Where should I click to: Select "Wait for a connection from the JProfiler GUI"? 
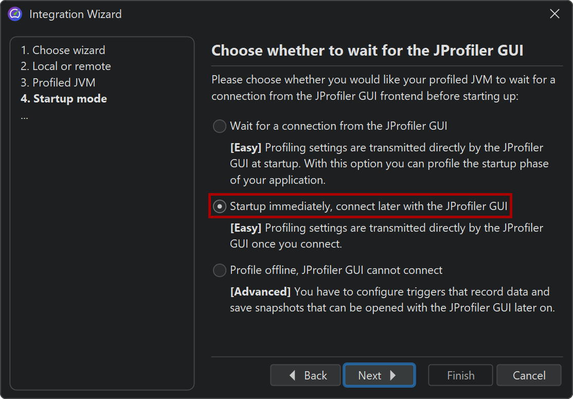pyautogui.click(x=220, y=126)
